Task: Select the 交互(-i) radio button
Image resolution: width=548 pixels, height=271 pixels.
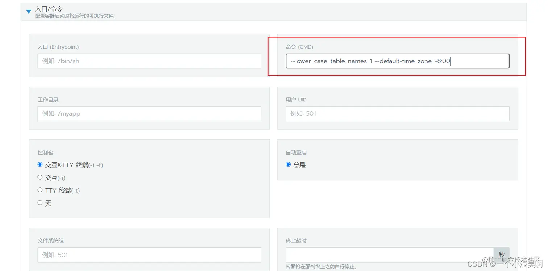Action: click(x=40, y=177)
